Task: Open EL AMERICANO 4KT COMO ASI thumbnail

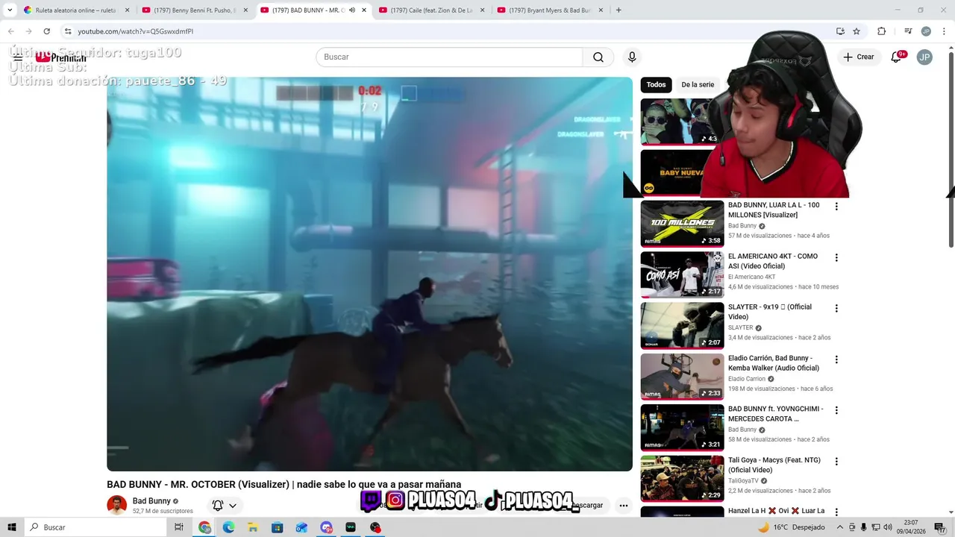Action: click(682, 274)
